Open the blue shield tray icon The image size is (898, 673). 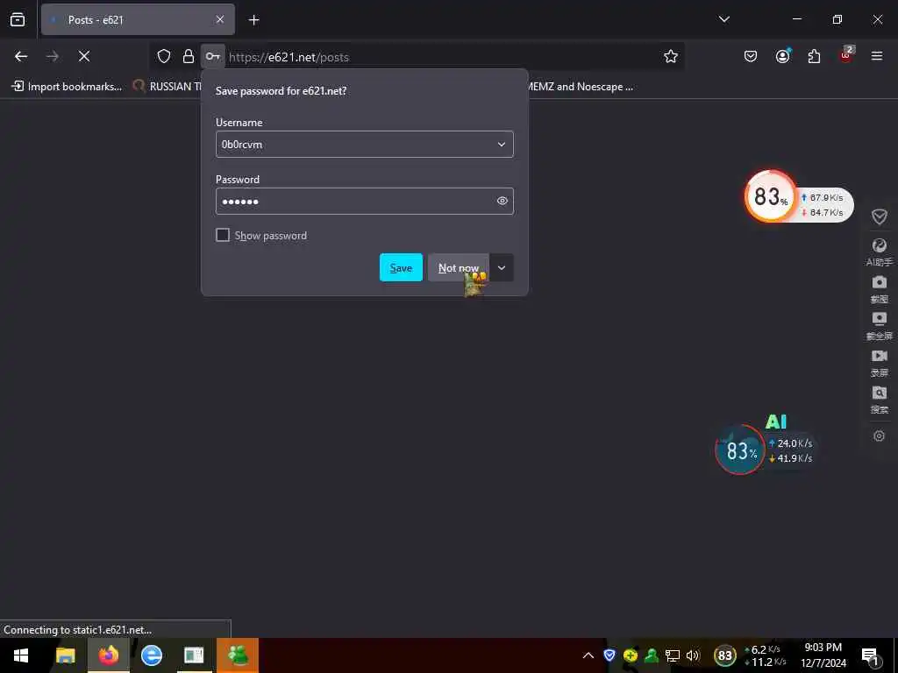click(609, 655)
